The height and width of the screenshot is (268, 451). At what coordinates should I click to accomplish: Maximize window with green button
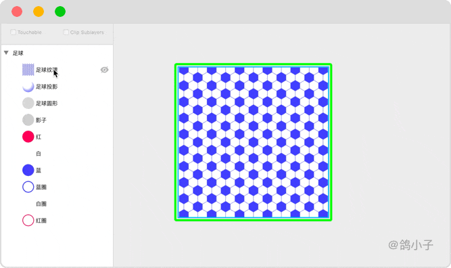[x=60, y=12]
